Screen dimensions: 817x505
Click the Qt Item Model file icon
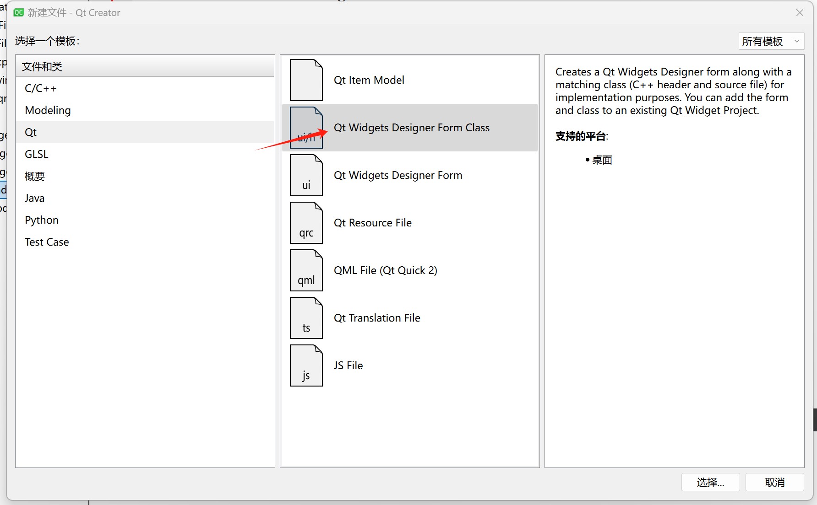306,80
